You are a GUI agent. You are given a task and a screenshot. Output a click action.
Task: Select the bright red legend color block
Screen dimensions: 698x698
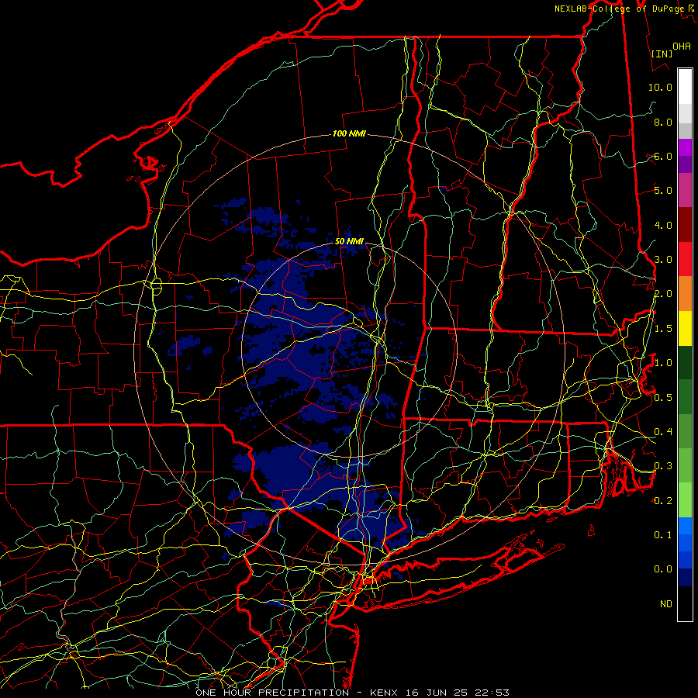(x=685, y=259)
